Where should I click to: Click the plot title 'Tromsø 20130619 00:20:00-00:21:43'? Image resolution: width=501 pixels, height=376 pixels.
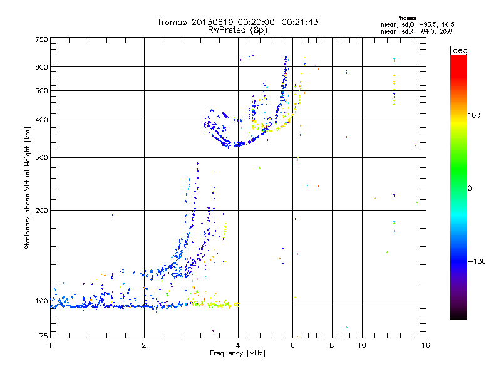click(x=237, y=22)
